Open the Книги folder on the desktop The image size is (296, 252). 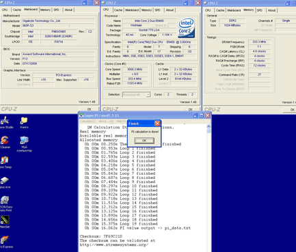(24, 123)
